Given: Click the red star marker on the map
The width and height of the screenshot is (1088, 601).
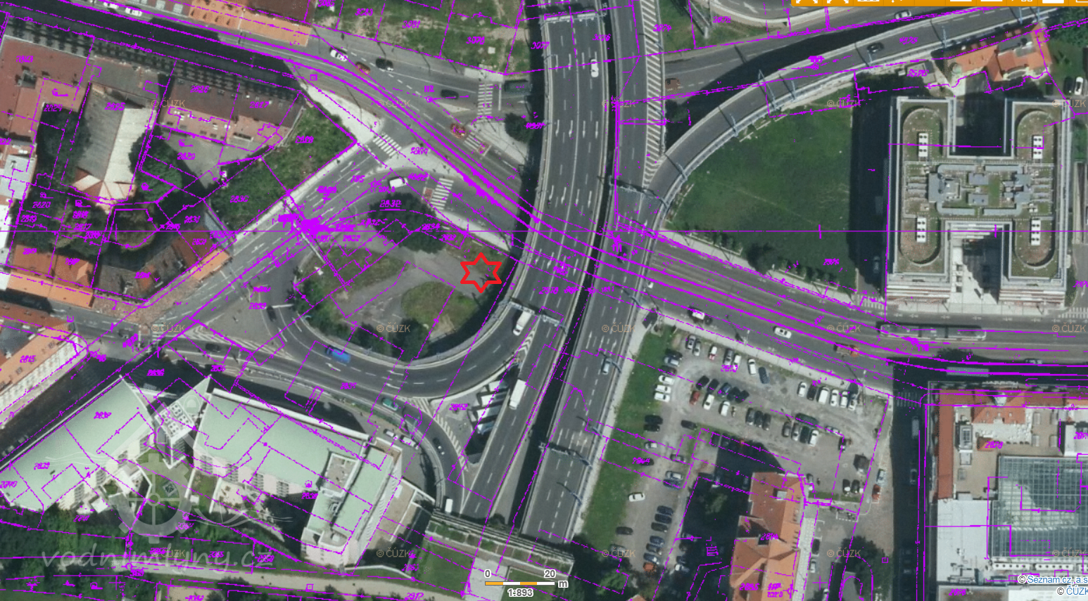Looking at the screenshot, I should (481, 273).
